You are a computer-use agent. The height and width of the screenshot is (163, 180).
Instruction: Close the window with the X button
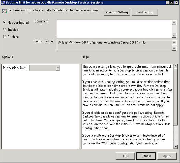[176, 2]
